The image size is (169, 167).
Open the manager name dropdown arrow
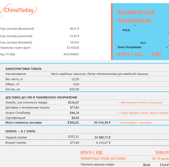167,47
